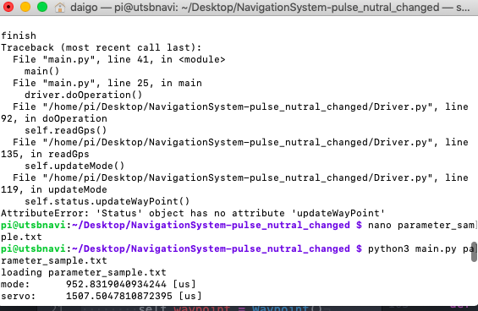Click the 'rameter_sample.txt' wrapped line
The image size is (478, 311).
click(54, 261)
